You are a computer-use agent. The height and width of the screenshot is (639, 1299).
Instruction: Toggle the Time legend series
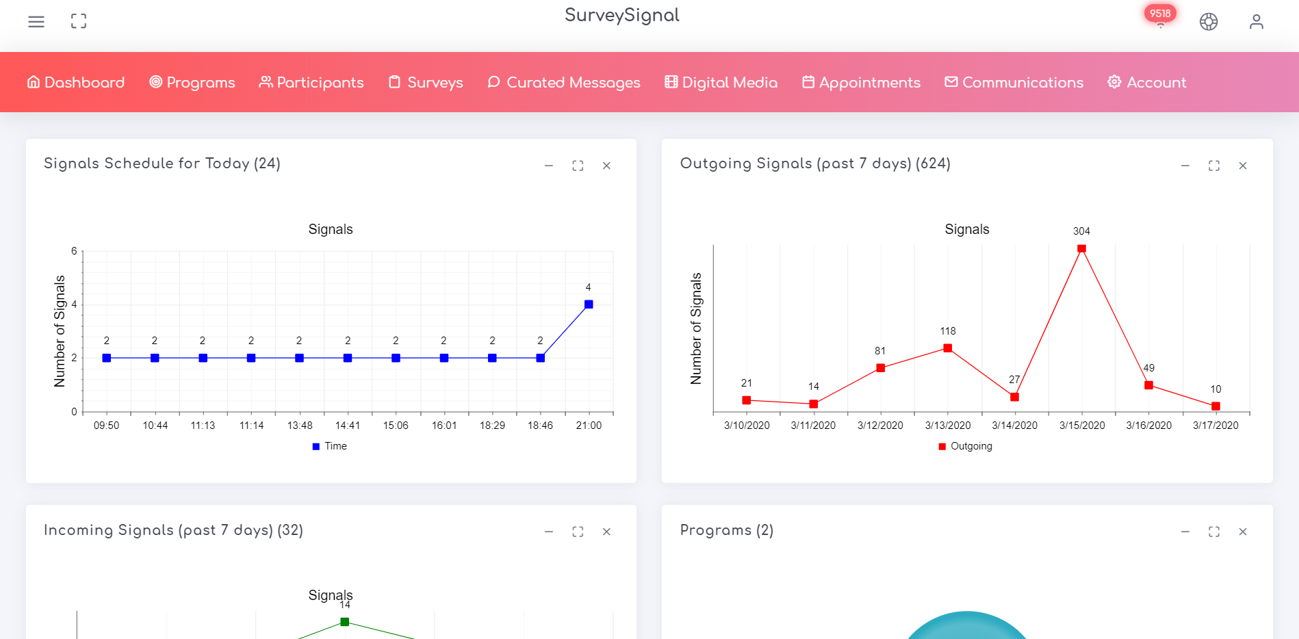[x=330, y=446]
